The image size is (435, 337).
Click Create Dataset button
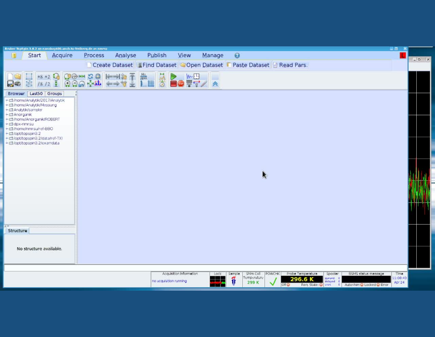click(x=110, y=65)
